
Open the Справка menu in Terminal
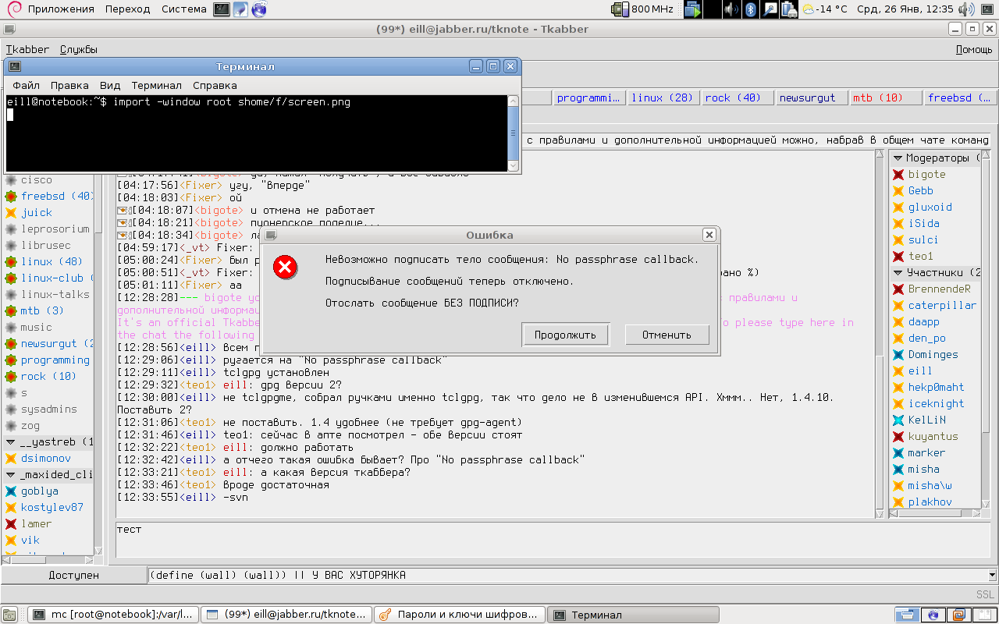tap(215, 85)
